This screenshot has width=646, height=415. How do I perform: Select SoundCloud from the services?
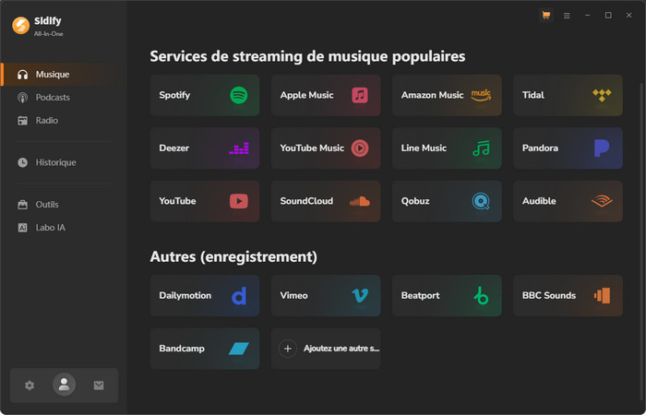point(326,201)
